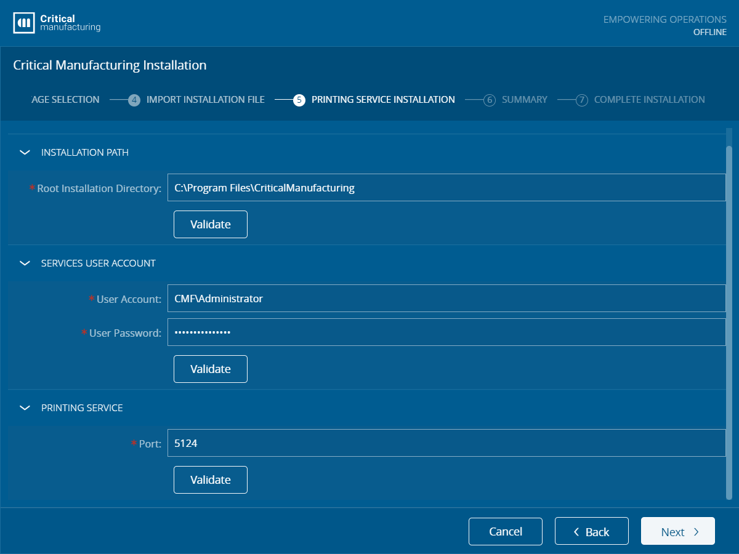739x554 pixels.
Task: Collapse the Services User Account section
Action: [25, 263]
